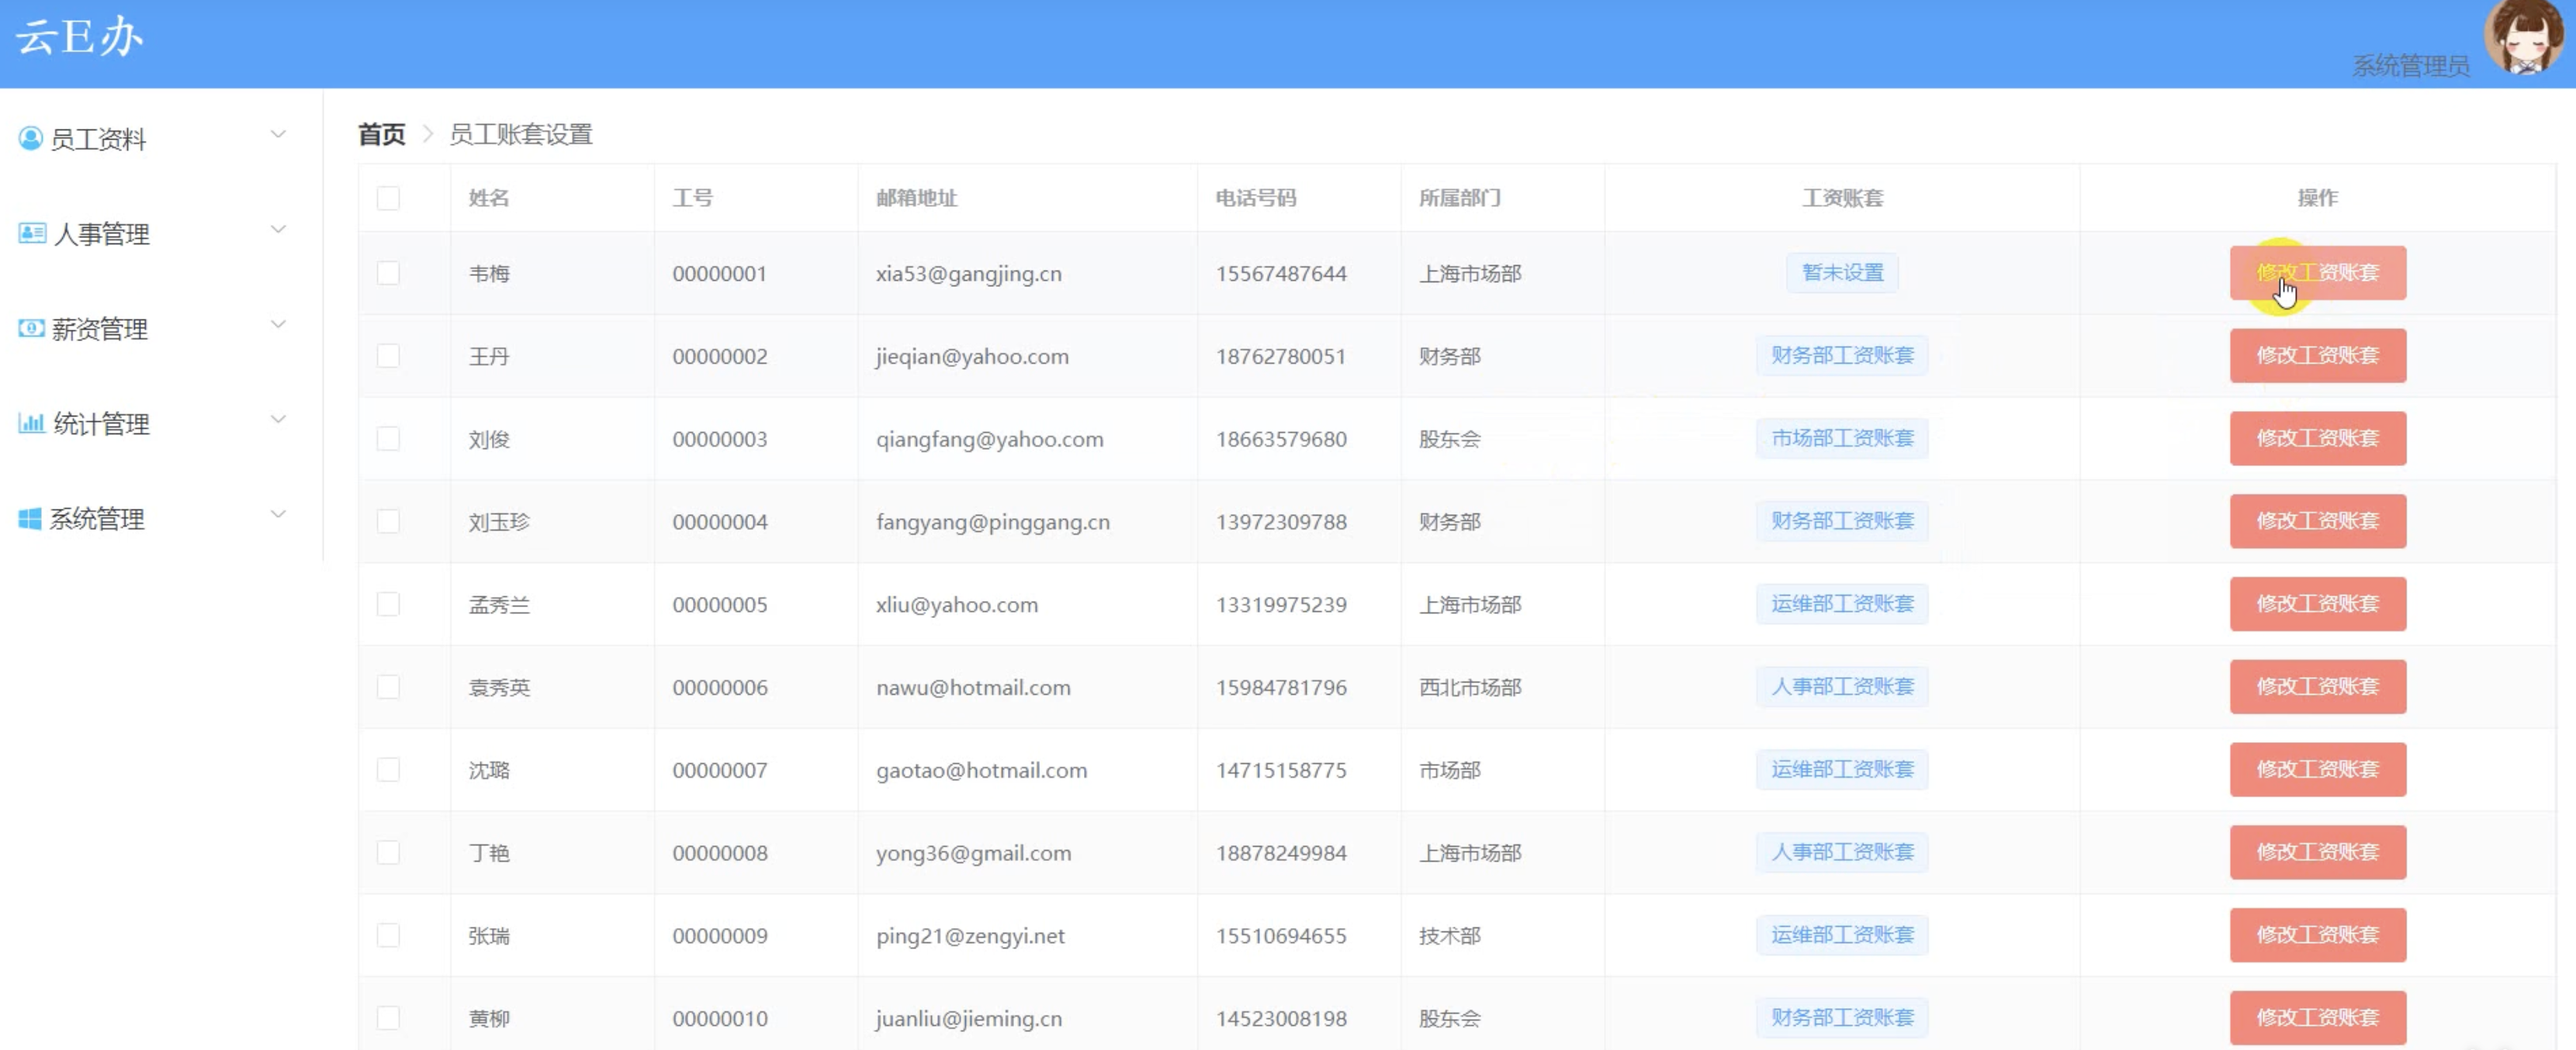Screen dimensions: 2576x1050
Task: Modify salary account for 沈璐
Action: coord(2317,769)
